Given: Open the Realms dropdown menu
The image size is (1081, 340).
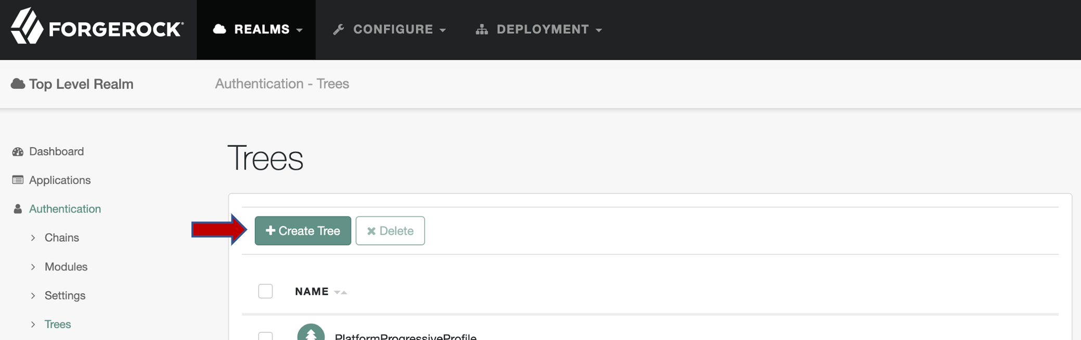Looking at the screenshot, I should coord(257,30).
